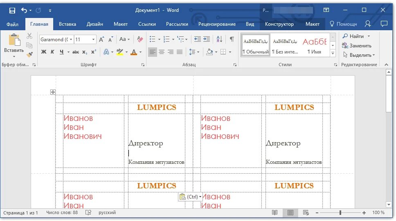
Task: Select the Обычный style
Action: tap(256, 45)
